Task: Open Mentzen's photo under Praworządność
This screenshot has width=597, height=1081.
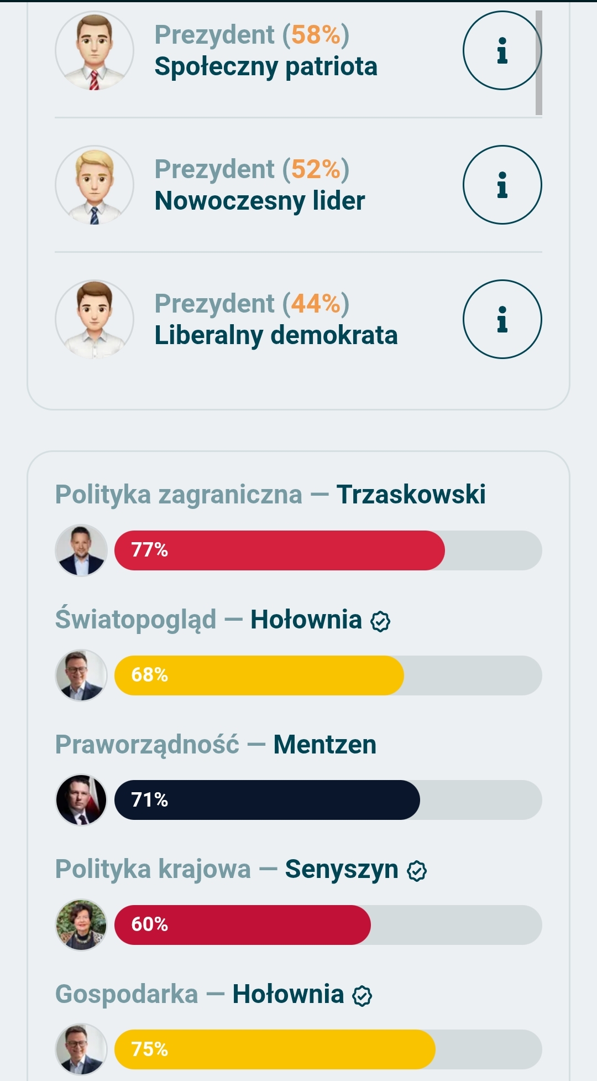Action: pyautogui.click(x=81, y=800)
